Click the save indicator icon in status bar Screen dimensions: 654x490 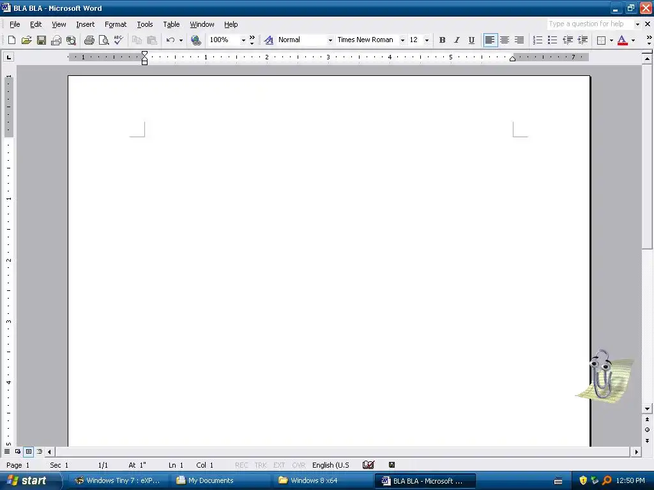pyautogui.click(x=392, y=464)
